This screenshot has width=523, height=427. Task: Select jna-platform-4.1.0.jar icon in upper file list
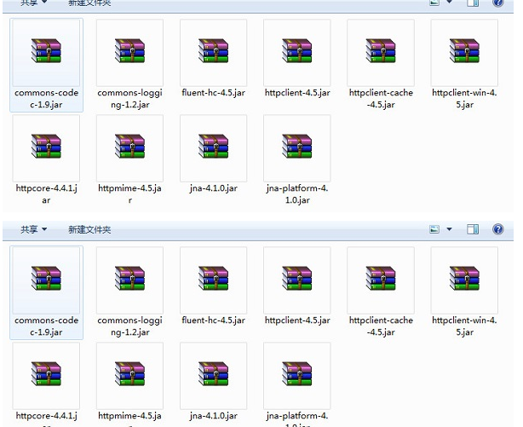click(297, 147)
